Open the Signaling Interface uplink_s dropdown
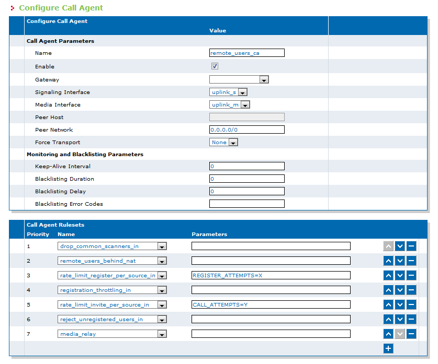Viewport: 438px width, 364px height. pyautogui.click(x=228, y=92)
